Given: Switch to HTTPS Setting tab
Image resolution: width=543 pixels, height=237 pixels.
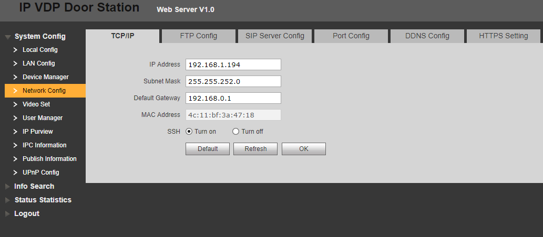Looking at the screenshot, I should click(503, 36).
